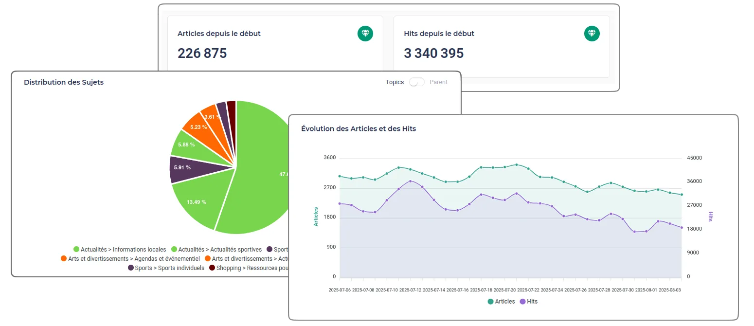
Task: Click the 9000 right-axis value
Action: coord(693,253)
